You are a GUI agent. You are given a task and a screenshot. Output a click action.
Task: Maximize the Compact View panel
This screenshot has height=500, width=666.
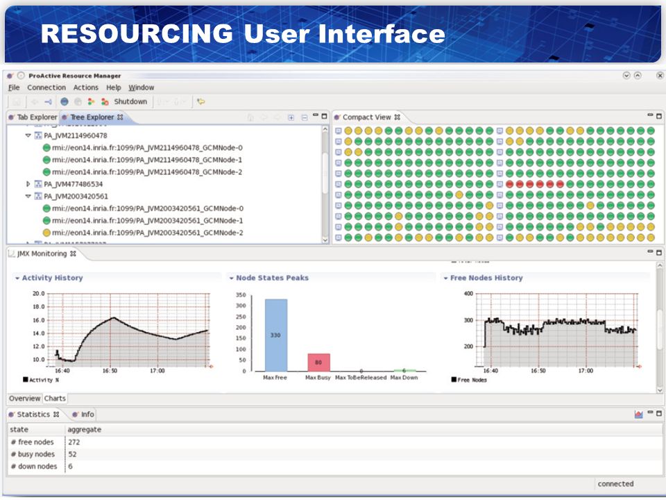tap(659, 116)
